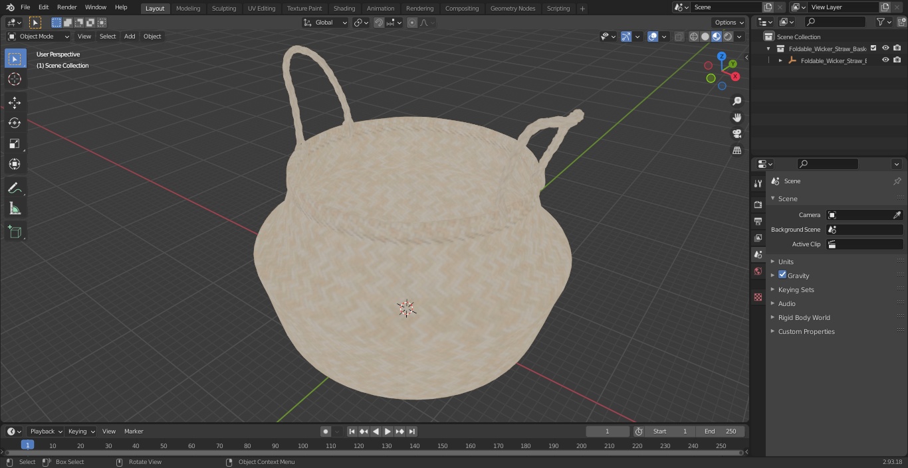The height and width of the screenshot is (468, 908).
Task: Toggle camera view icon in viewport
Action: (x=737, y=134)
